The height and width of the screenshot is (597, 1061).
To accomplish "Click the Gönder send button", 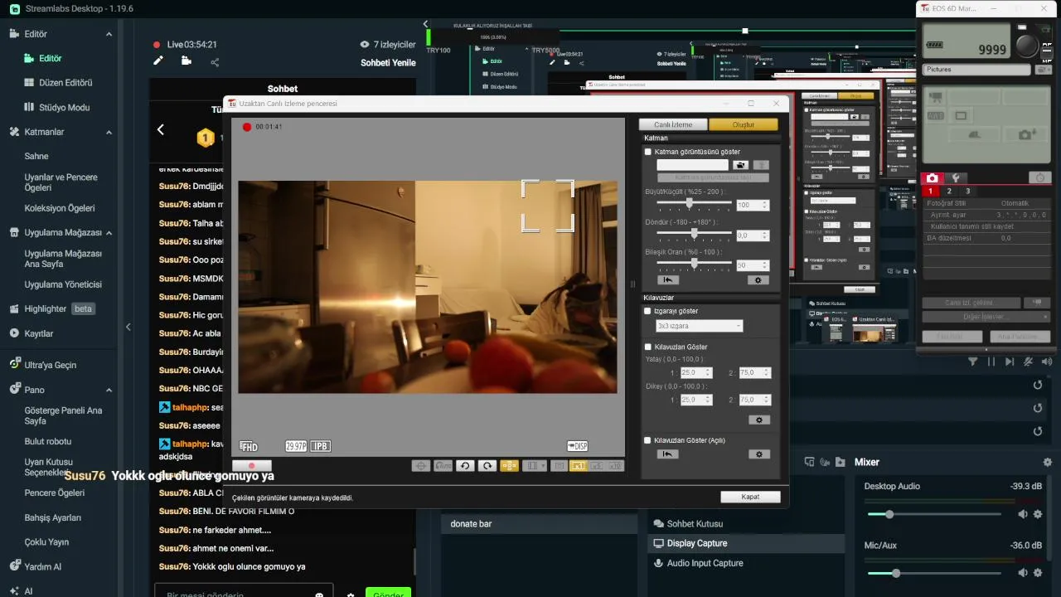I will pyautogui.click(x=388, y=593).
